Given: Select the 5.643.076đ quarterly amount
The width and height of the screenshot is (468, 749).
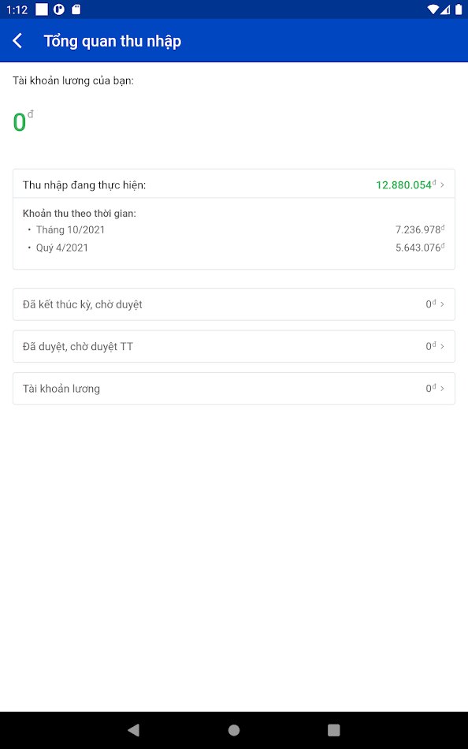Looking at the screenshot, I should tap(420, 247).
